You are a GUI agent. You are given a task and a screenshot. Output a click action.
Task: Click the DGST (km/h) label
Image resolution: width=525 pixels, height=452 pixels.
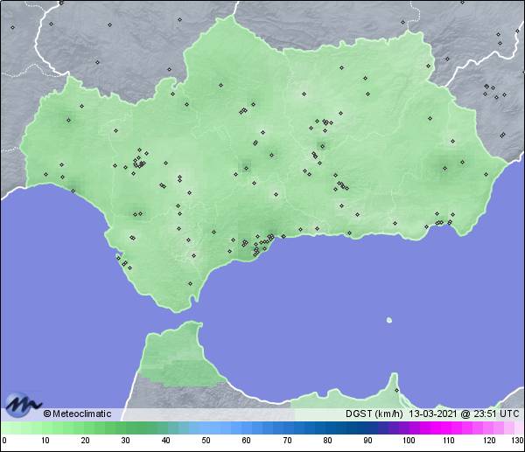pyautogui.click(x=374, y=414)
